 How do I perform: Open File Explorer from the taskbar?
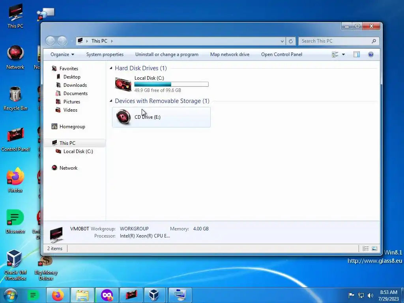coord(82,295)
